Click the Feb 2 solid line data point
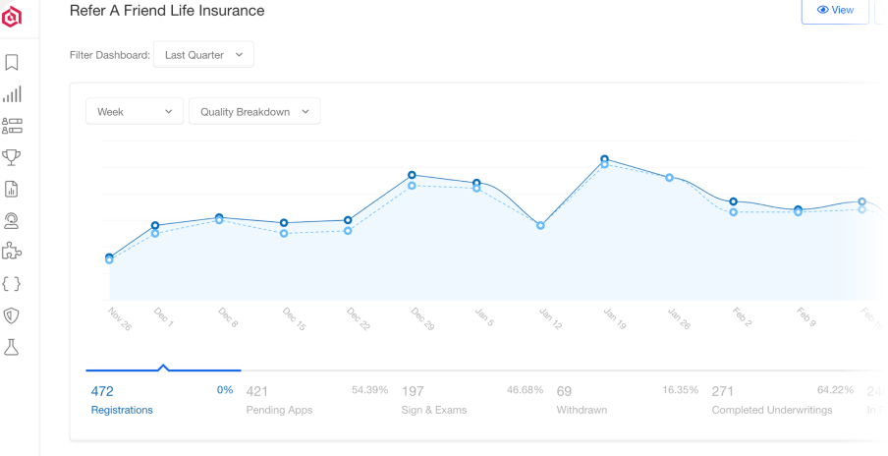 tap(734, 201)
